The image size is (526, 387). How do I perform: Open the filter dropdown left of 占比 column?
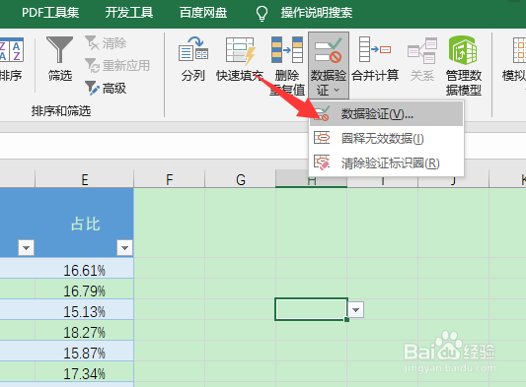[27, 248]
